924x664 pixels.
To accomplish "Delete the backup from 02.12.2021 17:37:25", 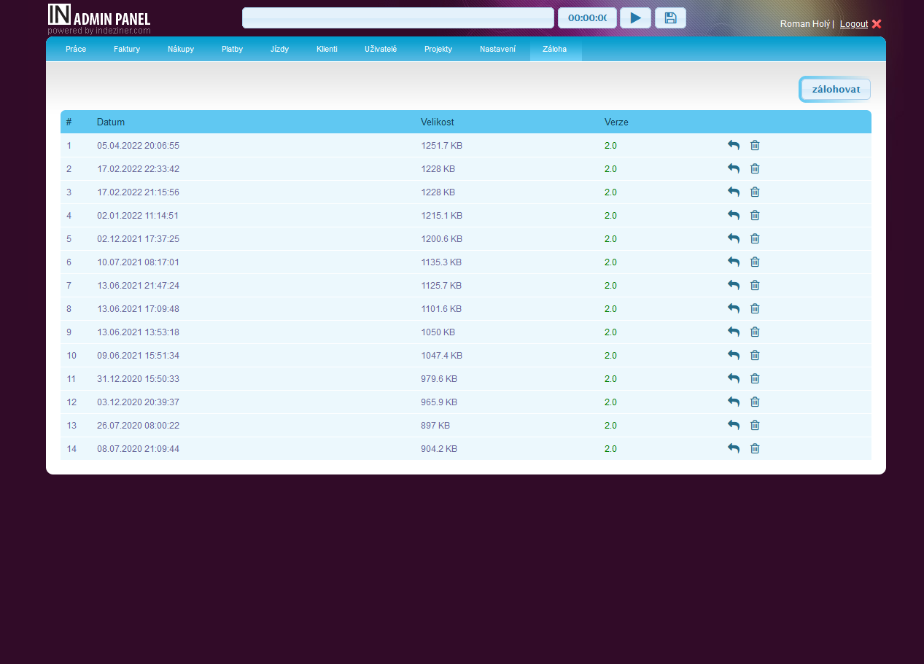I will pyautogui.click(x=755, y=238).
